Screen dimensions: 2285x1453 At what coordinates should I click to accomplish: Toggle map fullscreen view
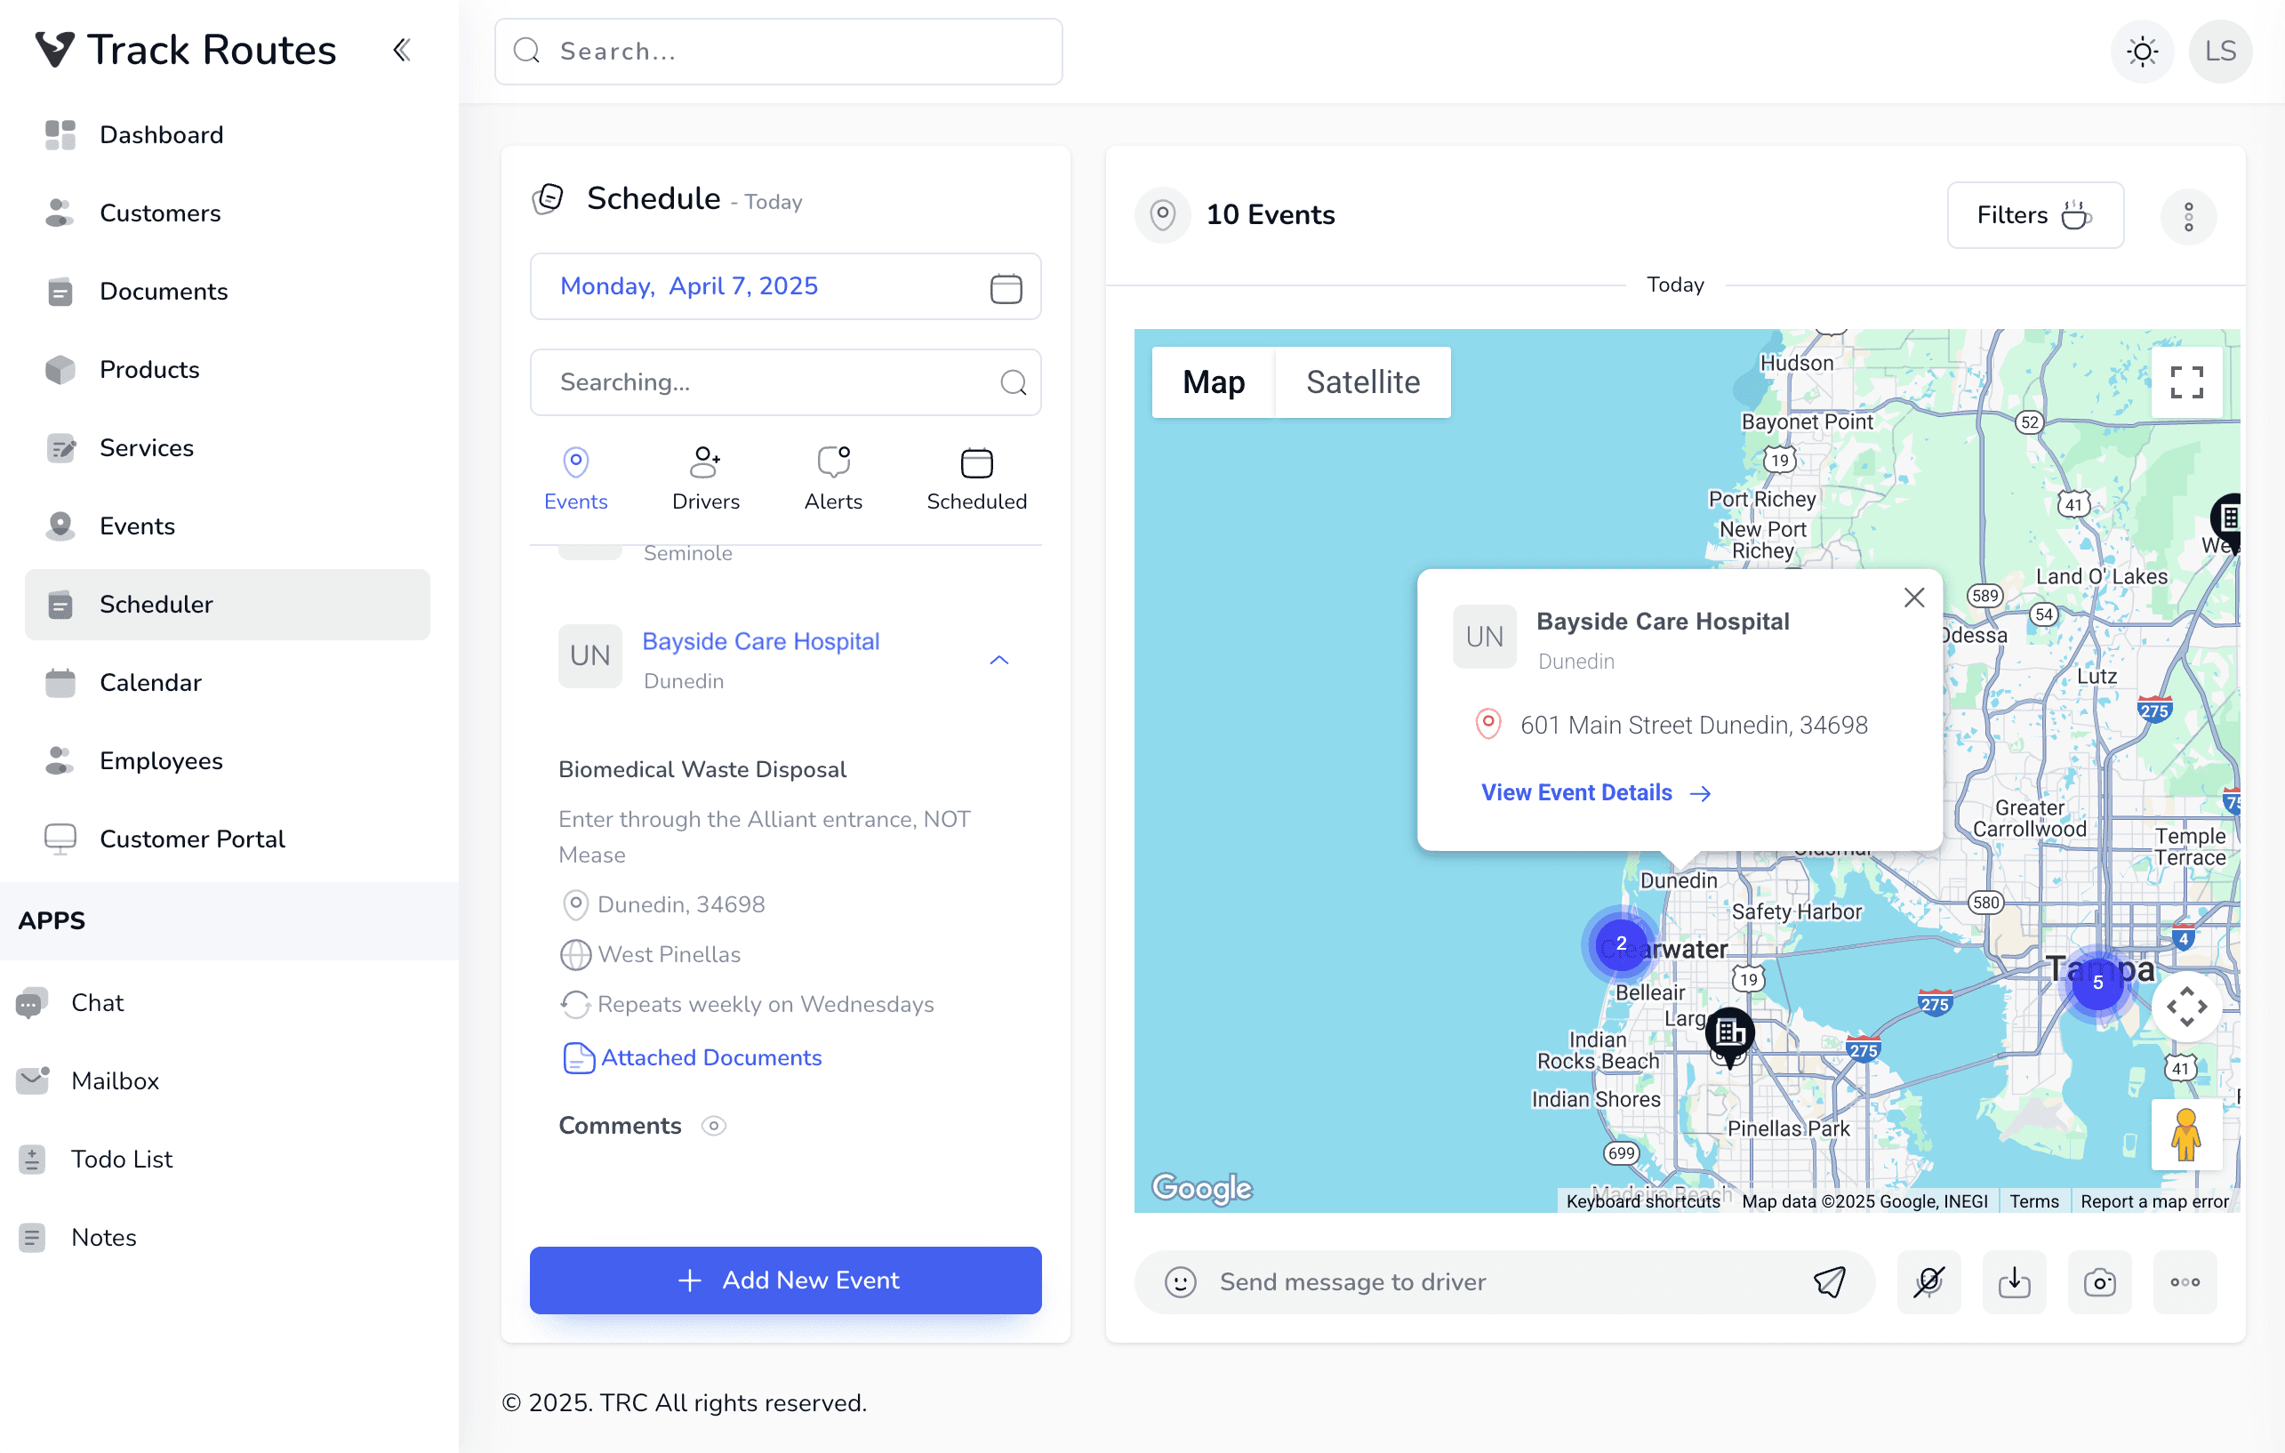[x=2186, y=382]
